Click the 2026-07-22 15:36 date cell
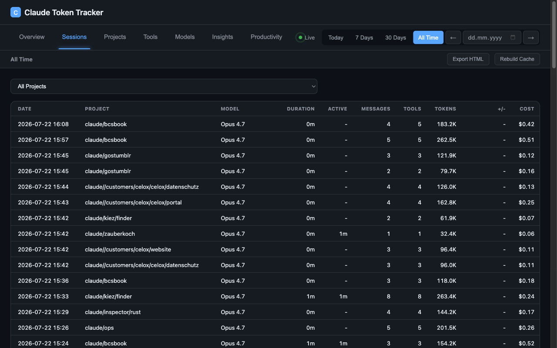The image size is (557, 348). 43,281
